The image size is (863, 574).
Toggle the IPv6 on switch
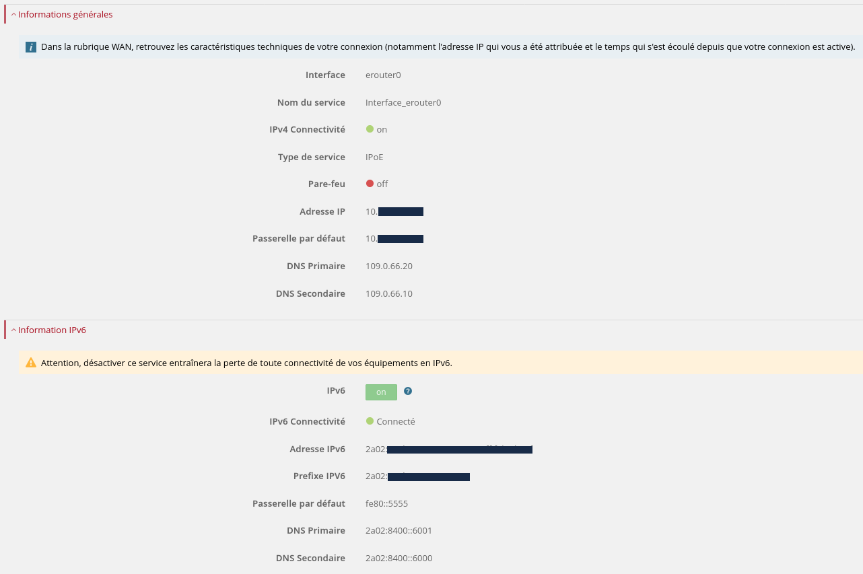click(381, 392)
